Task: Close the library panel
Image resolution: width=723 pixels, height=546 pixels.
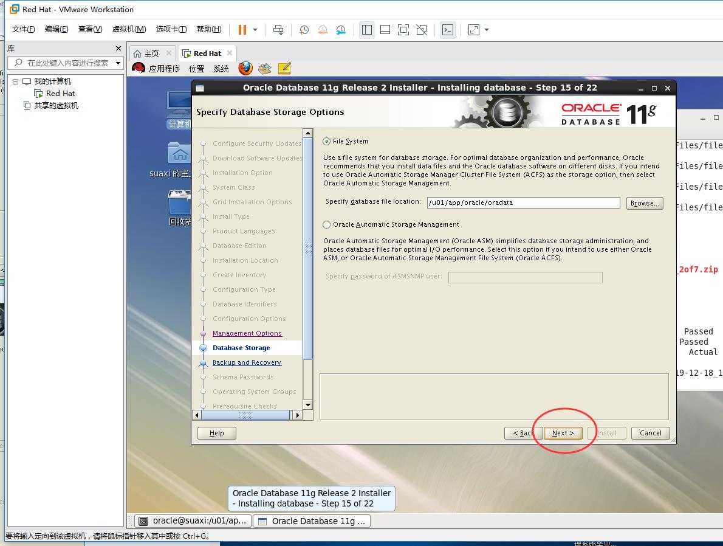Action: click(118, 48)
